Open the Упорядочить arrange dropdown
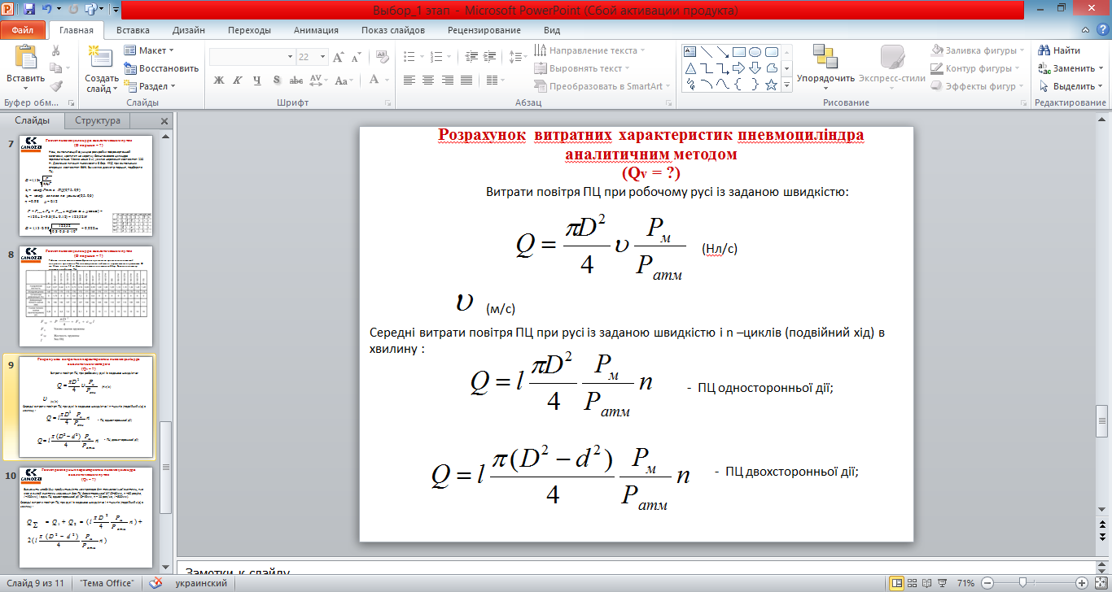The image size is (1112, 592). pos(825,66)
